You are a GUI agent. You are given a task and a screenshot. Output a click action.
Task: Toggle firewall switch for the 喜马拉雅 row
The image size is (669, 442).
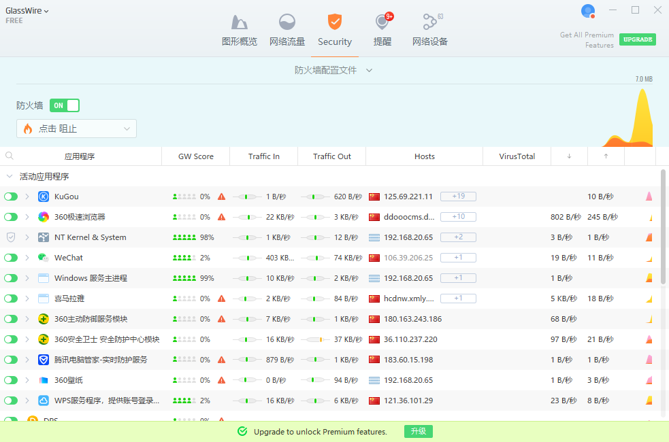pos(11,299)
